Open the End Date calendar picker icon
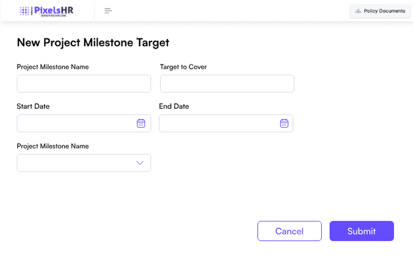 (284, 123)
